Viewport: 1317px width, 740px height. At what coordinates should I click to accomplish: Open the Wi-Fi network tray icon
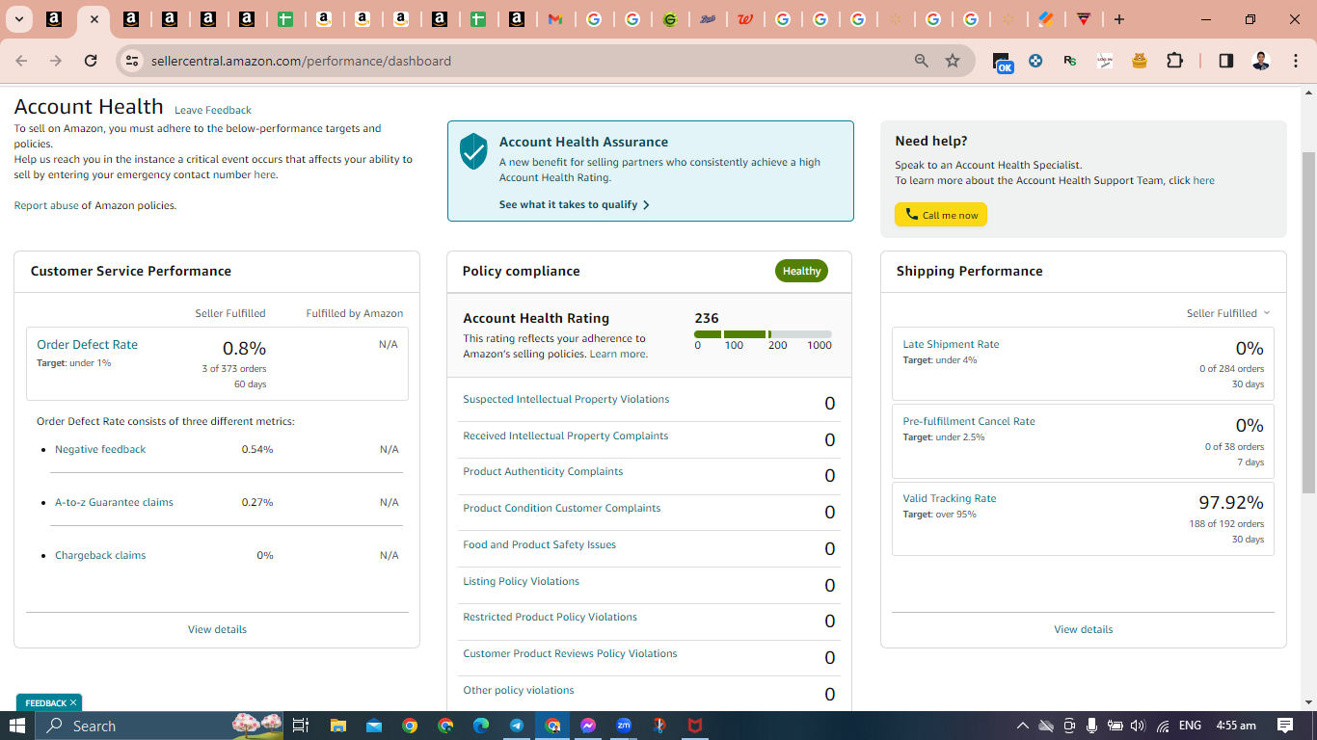click(x=1163, y=726)
